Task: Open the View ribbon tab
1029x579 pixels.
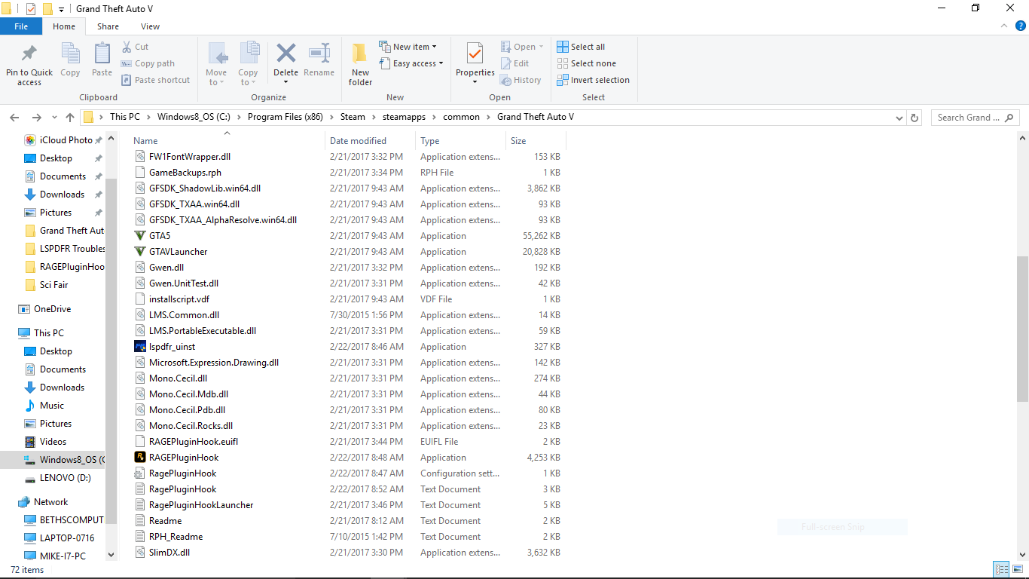Action: click(x=150, y=26)
